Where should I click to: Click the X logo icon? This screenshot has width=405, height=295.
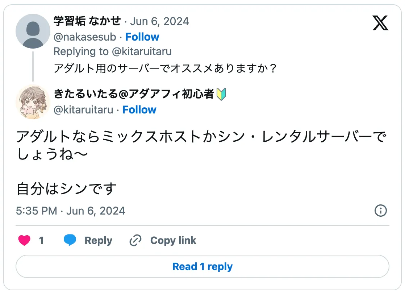(x=380, y=23)
